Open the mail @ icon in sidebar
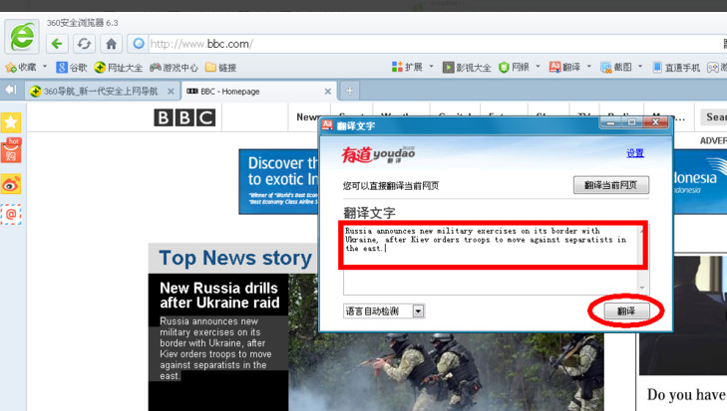727x411 pixels. (10, 214)
